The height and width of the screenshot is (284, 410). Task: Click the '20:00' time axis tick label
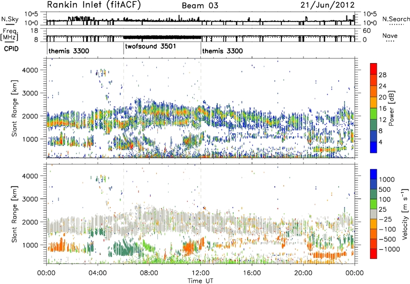click(303, 273)
